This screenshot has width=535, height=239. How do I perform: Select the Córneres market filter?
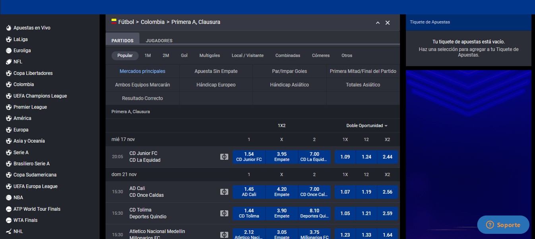pyautogui.click(x=321, y=55)
